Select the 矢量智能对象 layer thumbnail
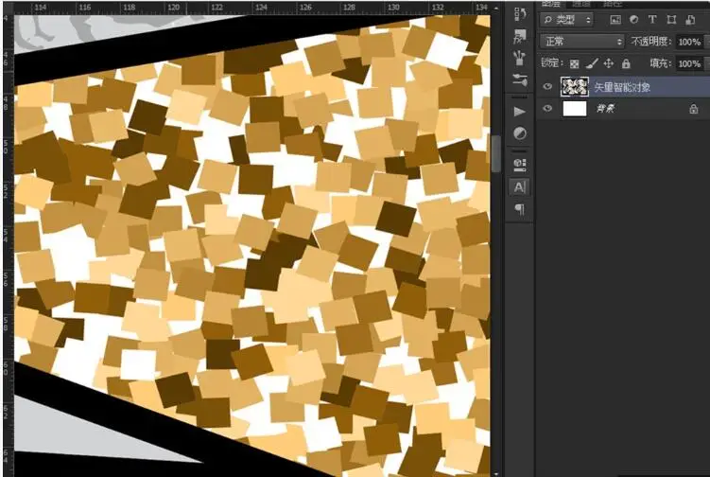Viewport: 710px width, 477px height. pos(574,86)
